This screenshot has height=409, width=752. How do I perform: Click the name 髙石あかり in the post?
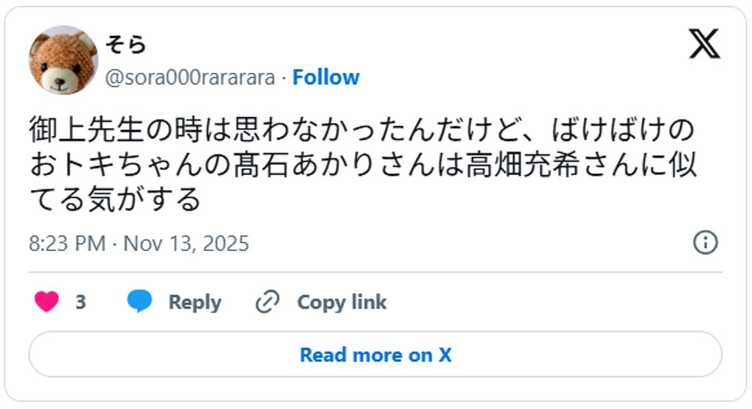point(299,164)
